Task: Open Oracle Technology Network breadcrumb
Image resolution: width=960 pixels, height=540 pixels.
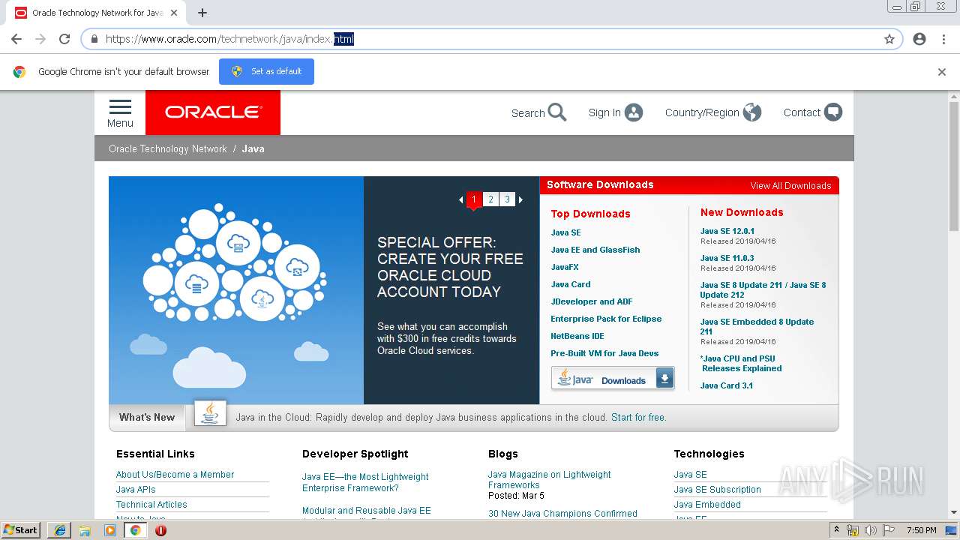Action: 168,148
